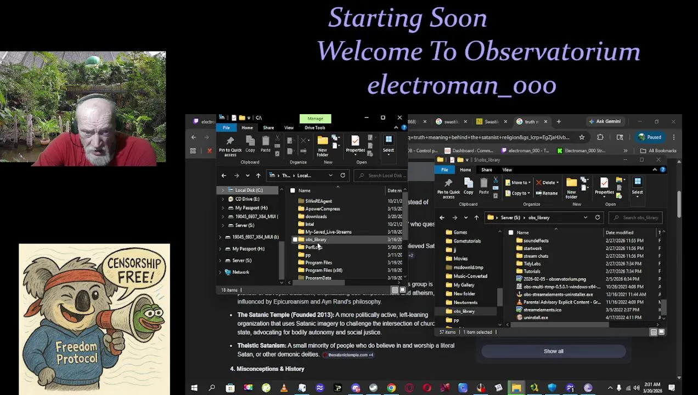Open address history dropdown in C: window
The image size is (698, 395).
coord(330,176)
